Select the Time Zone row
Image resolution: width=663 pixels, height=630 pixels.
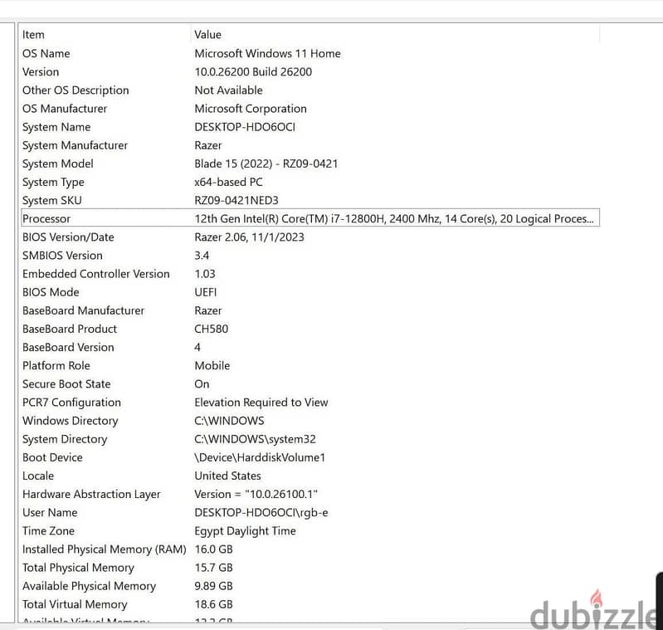point(310,531)
